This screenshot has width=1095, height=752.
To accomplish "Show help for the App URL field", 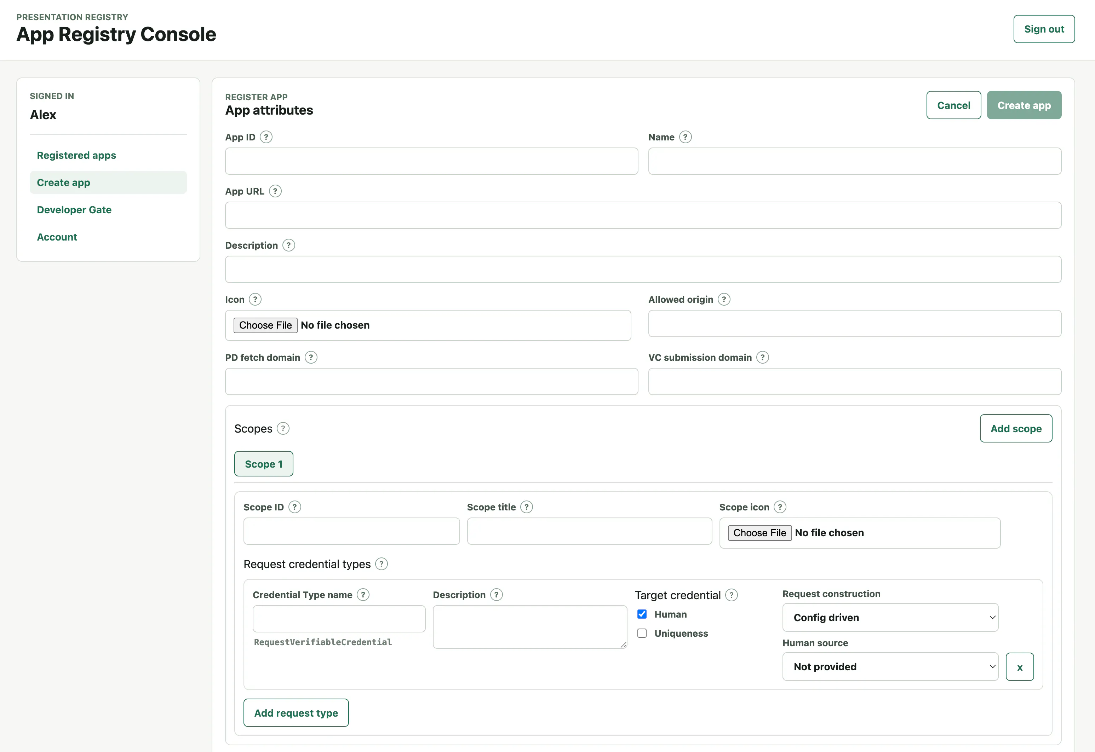I will click(x=275, y=191).
